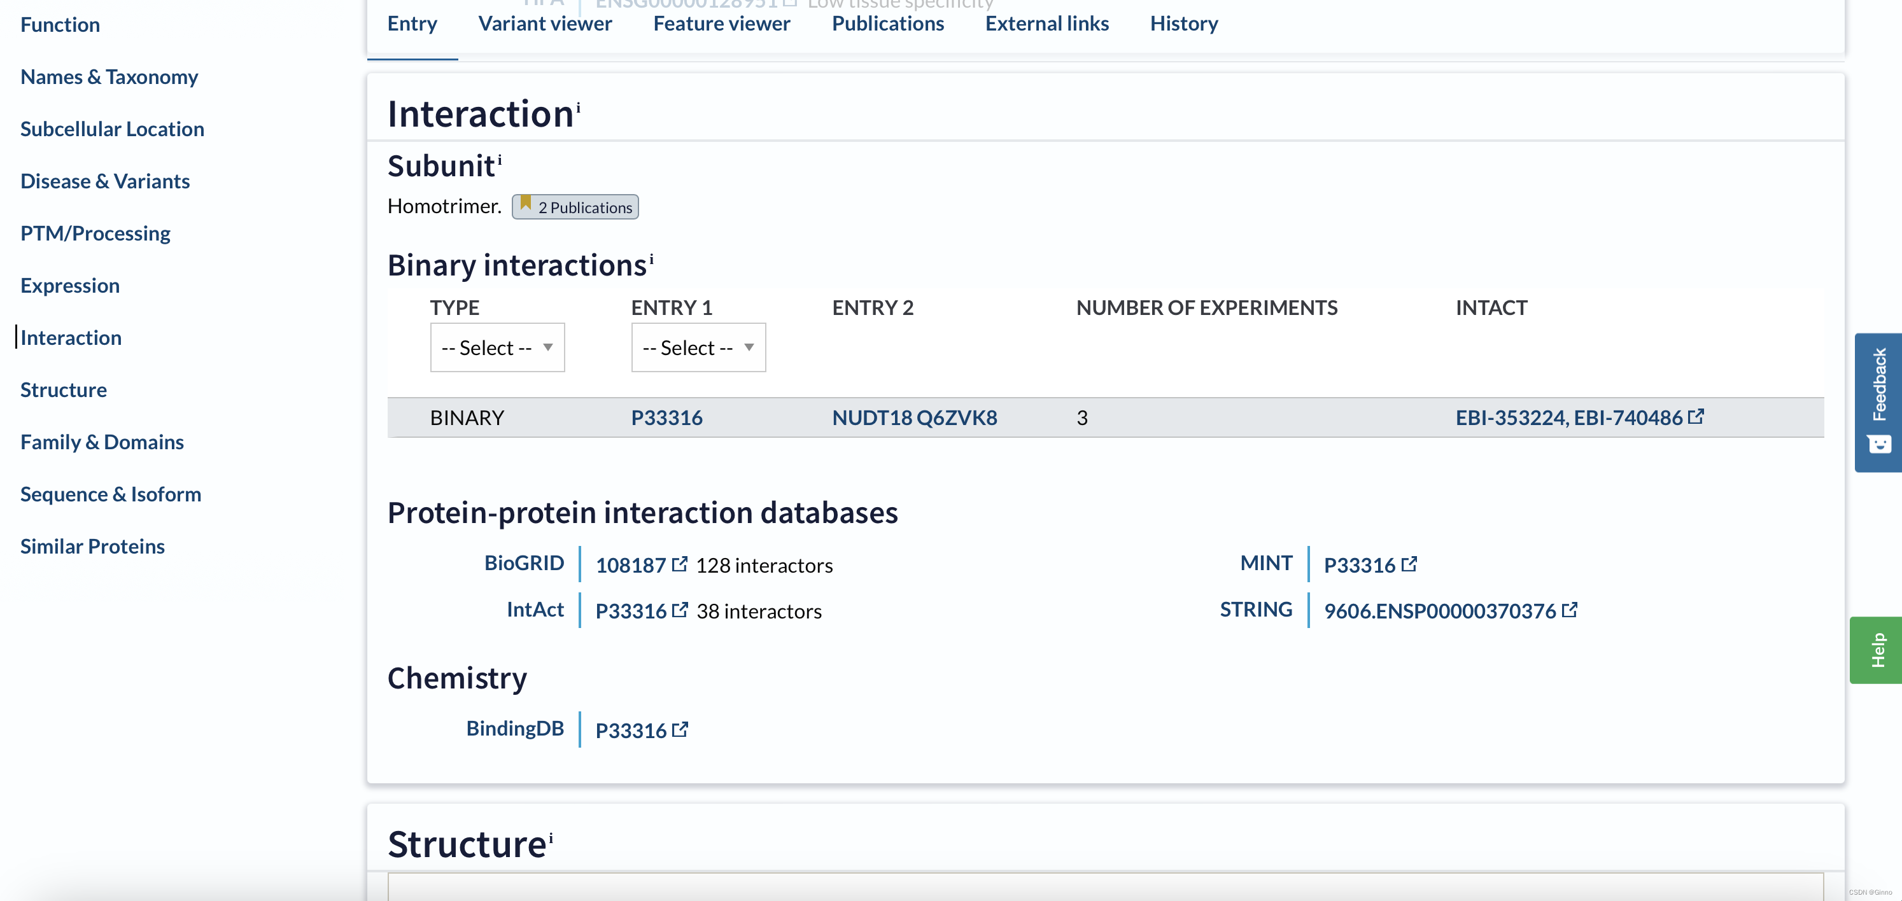This screenshot has height=901, width=1902.
Task: Jump to Structure in the sidebar
Action: (64, 389)
